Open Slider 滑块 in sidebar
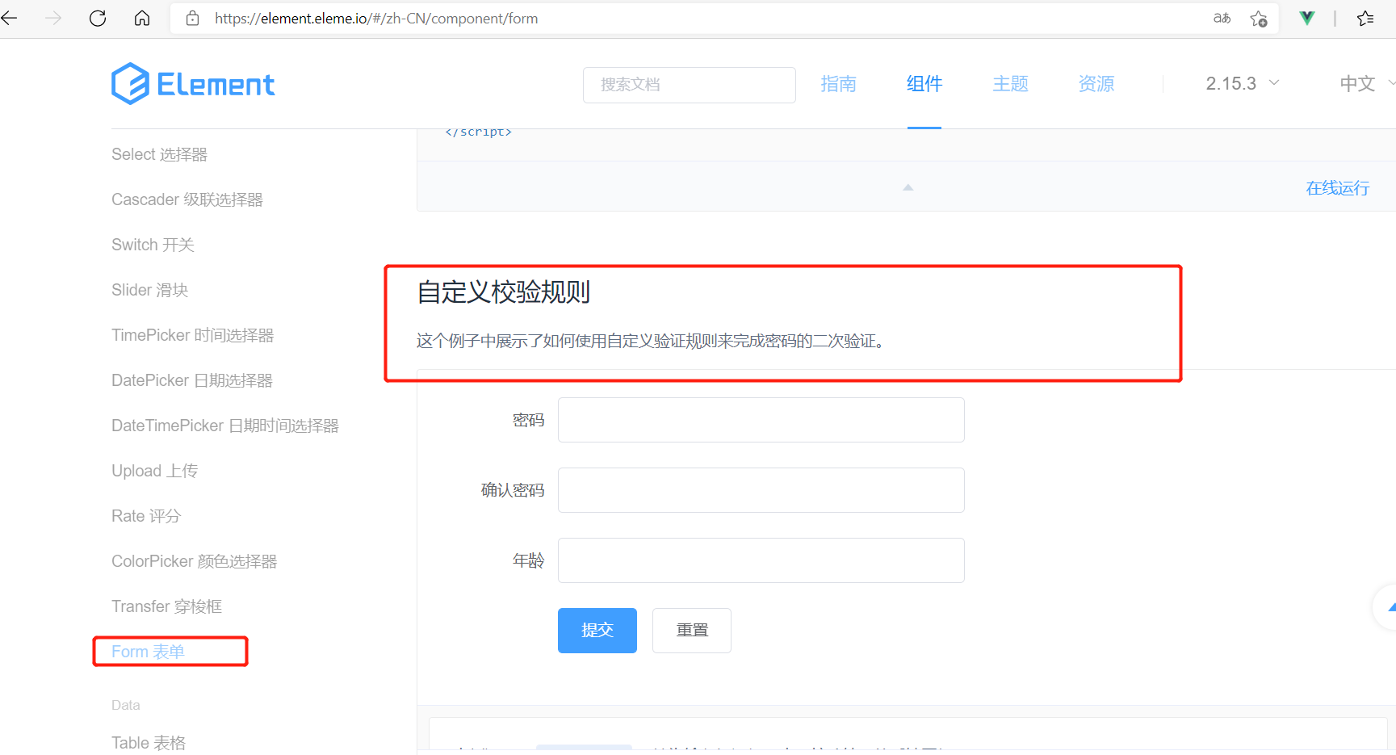The width and height of the screenshot is (1396, 755). pyautogui.click(x=149, y=290)
